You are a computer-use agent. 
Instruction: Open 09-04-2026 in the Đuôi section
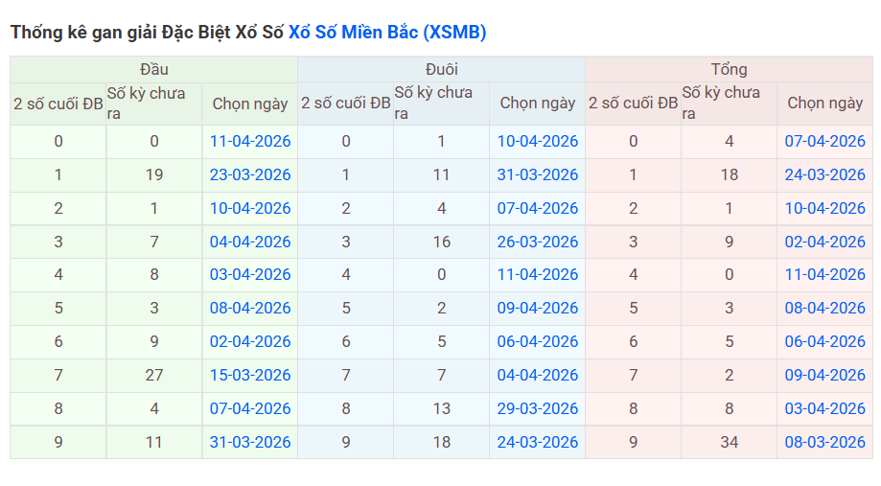click(537, 308)
